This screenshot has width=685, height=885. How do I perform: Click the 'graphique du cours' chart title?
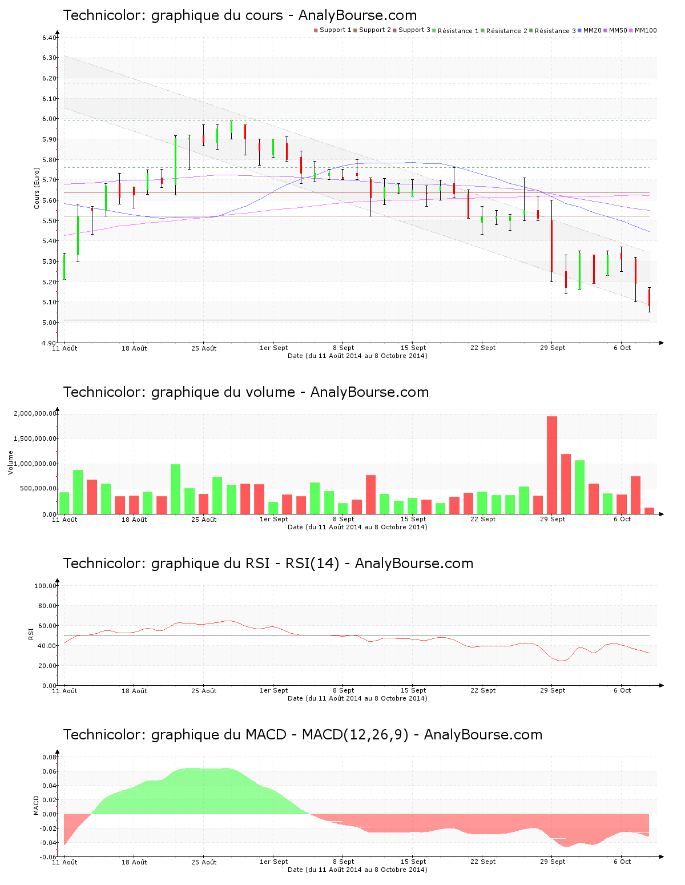point(240,15)
